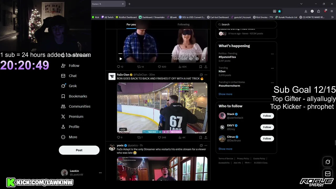Open the Privacy Policy footer link
Screen dimensions: 336x189
pyautogui.click(x=243, y=159)
